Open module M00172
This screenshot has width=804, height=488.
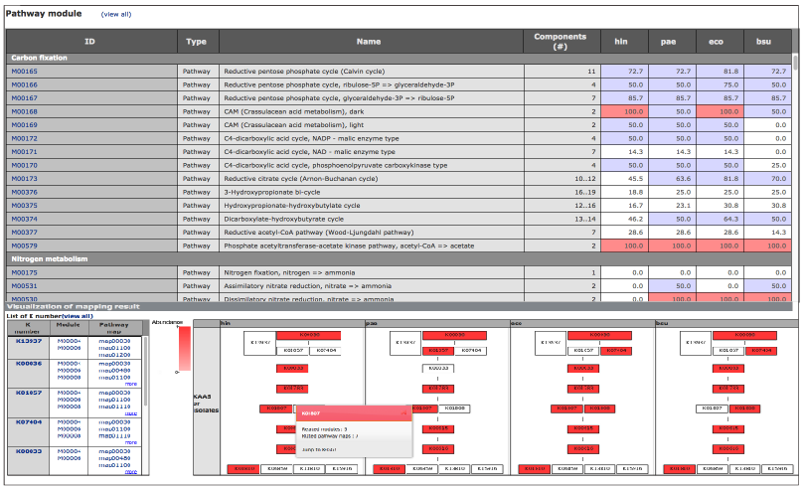tap(25, 138)
